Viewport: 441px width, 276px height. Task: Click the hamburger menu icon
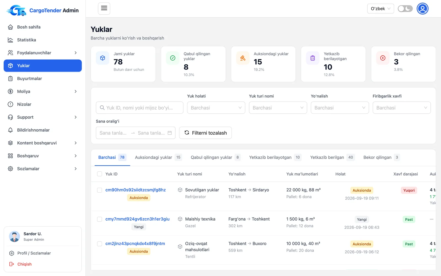point(104,9)
